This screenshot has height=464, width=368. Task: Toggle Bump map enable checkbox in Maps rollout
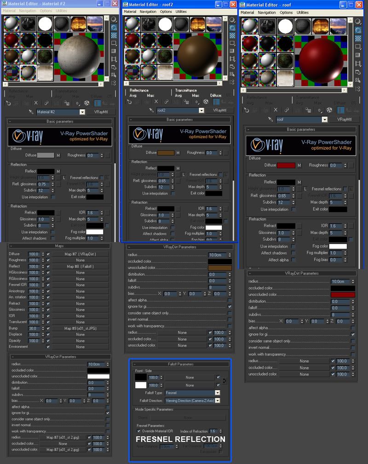pyautogui.click(x=48, y=328)
